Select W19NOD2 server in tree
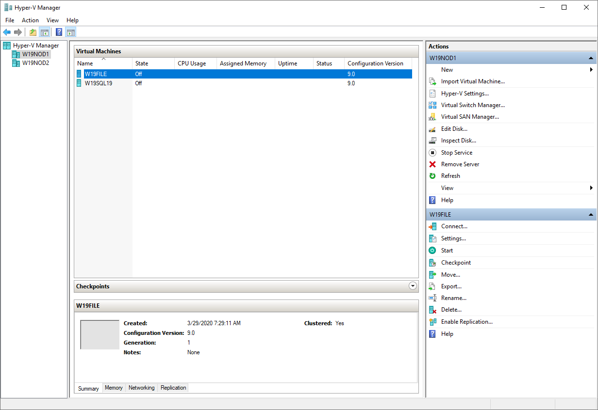Viewport: 598px width, 410px height. coord(35,63)
